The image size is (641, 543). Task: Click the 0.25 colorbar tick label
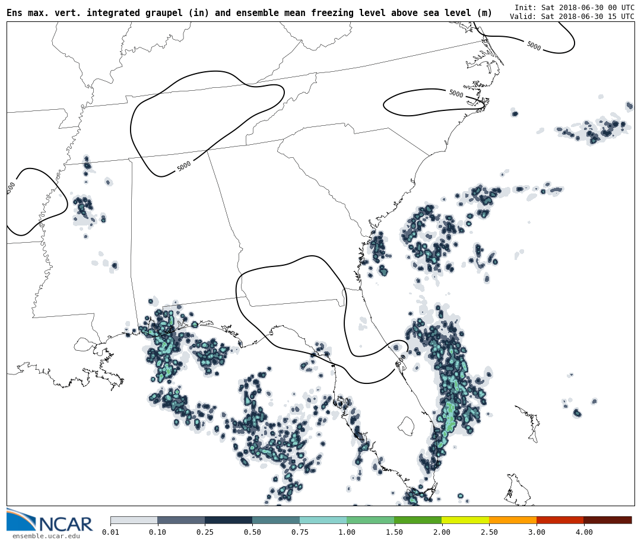pyautogui.click(x=205, y=532)
